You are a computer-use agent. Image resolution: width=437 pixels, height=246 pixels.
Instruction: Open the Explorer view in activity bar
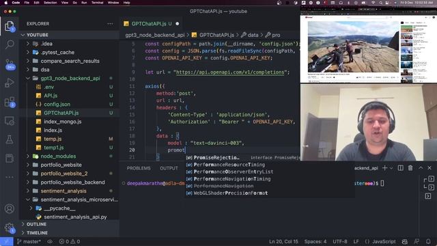click(10, 26)
